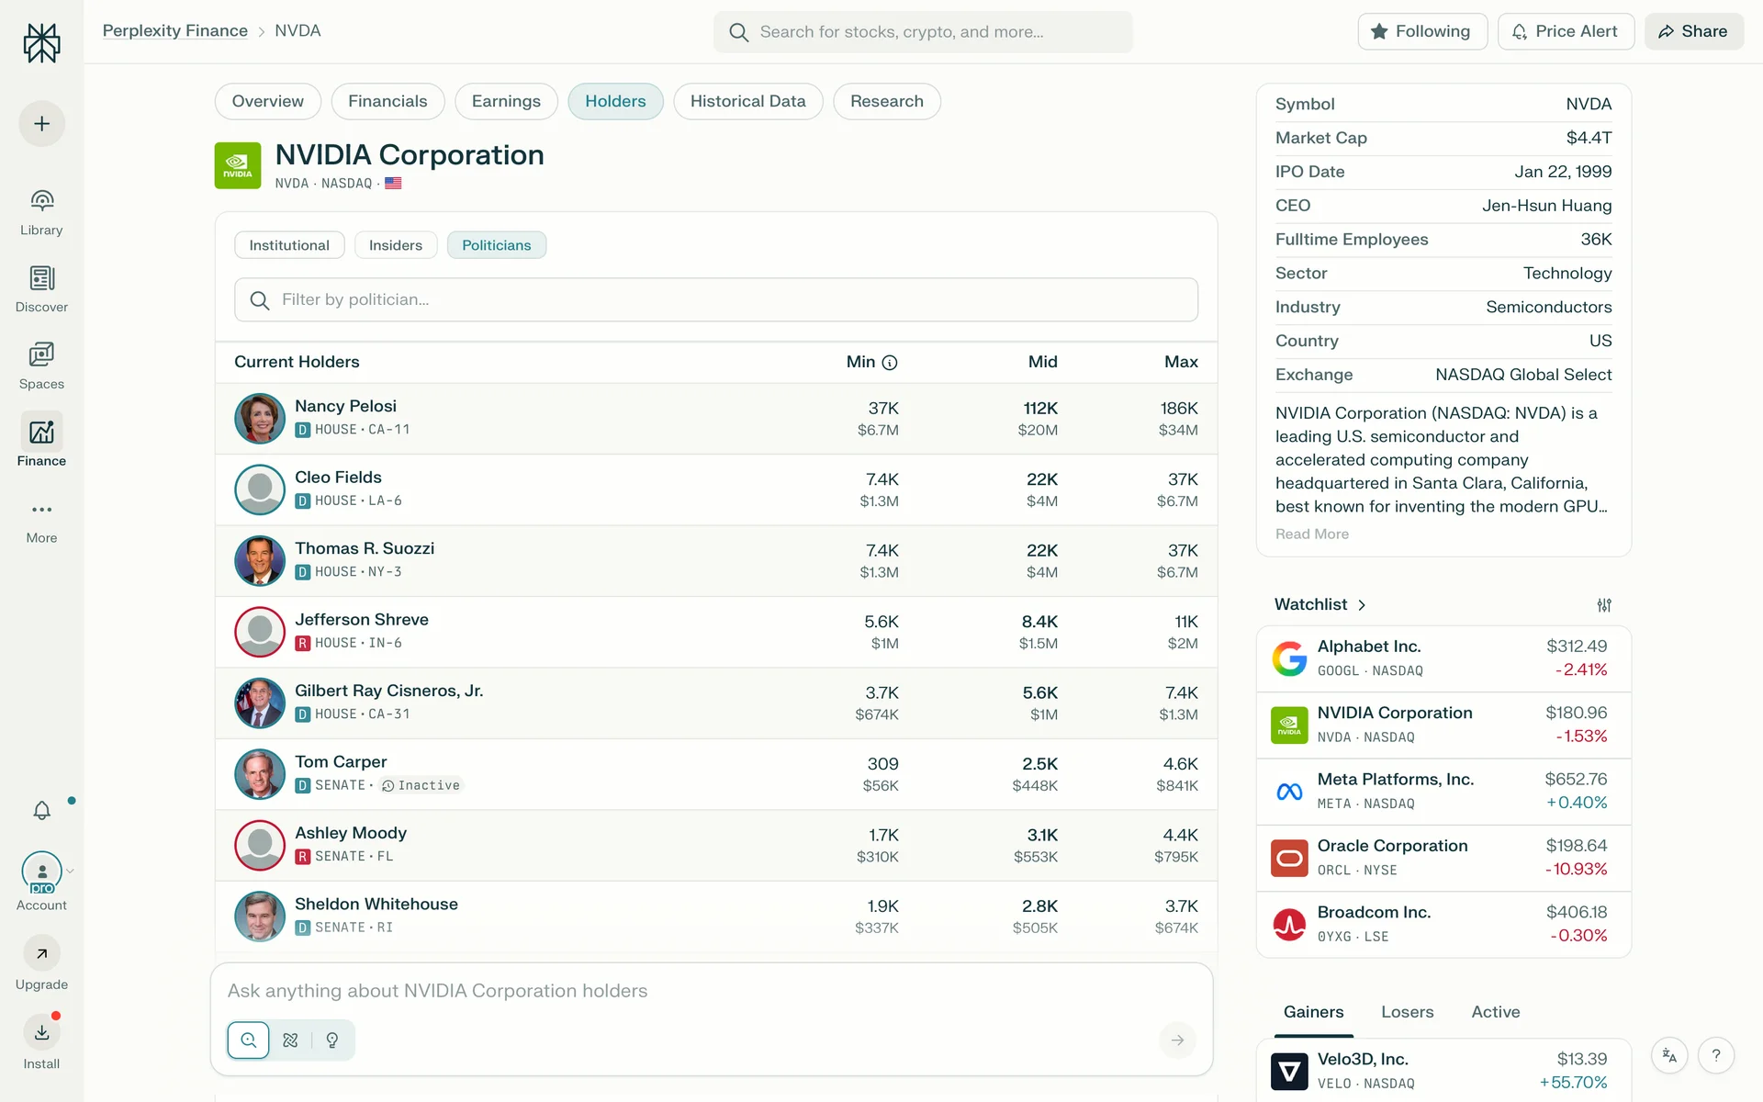Switch to the Earnings tab
Image resolution: width=1763 pixels, height=1102 pixels.
pos(506,101)
